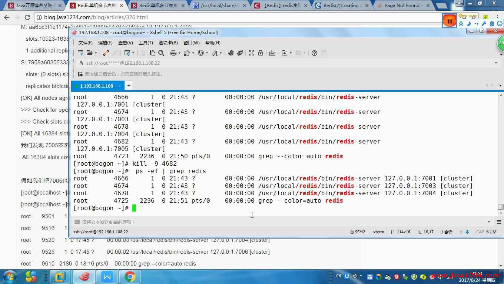
Task: Switch to Page Not Found browser tab
Action: click(404, 6)
